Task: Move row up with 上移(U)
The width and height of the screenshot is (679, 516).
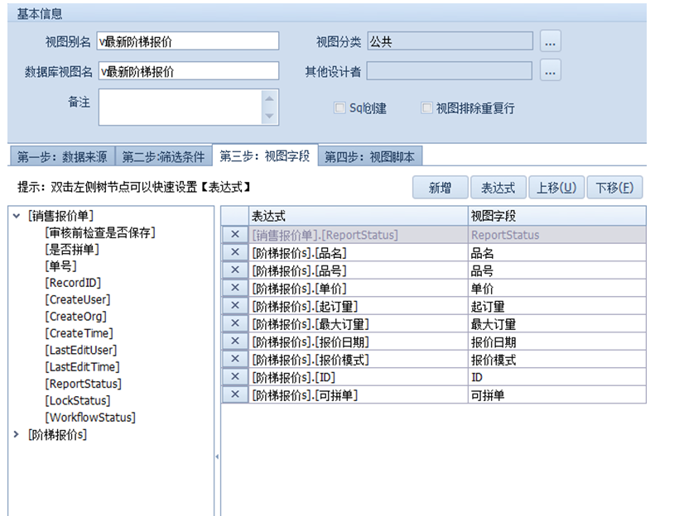Action: click(x=556, y=188)
